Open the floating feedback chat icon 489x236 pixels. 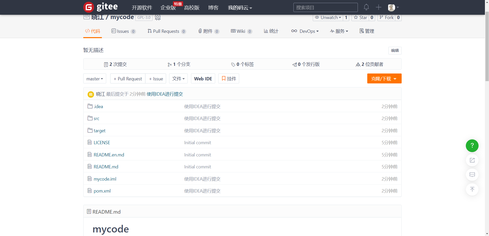click(472, 175)
